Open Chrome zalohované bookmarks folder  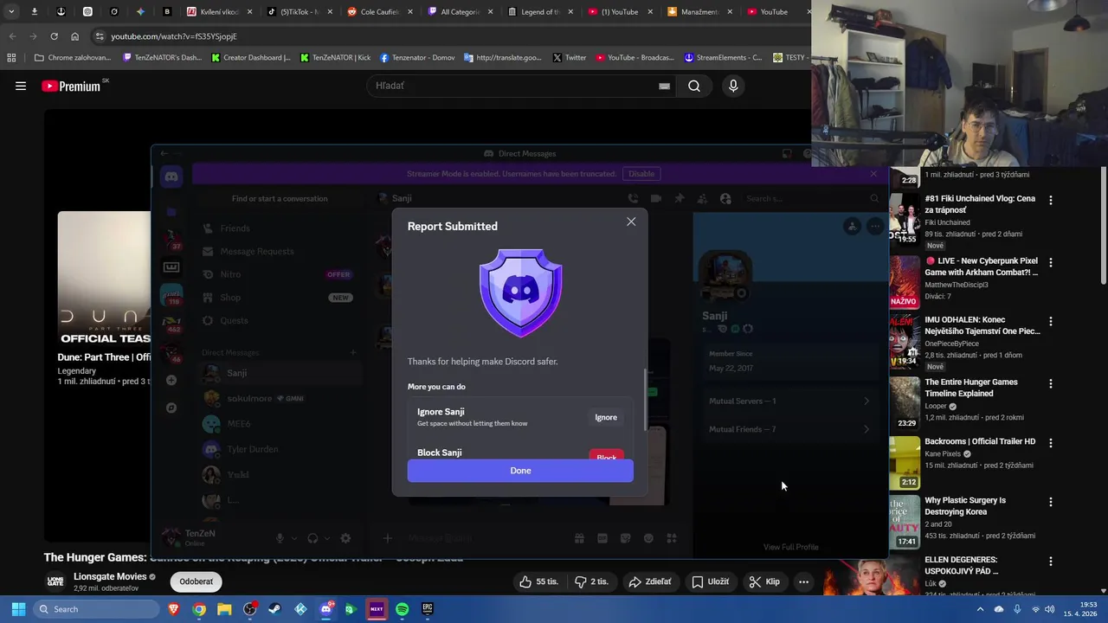pyautogui.click(x=73, y=58)
